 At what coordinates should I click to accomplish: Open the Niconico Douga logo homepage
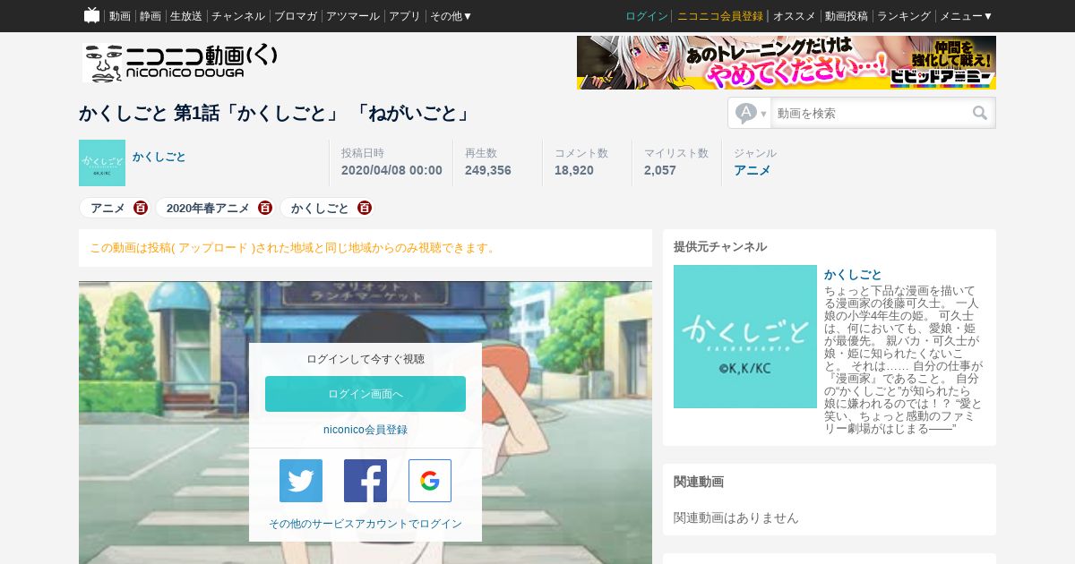pos(180,63)
